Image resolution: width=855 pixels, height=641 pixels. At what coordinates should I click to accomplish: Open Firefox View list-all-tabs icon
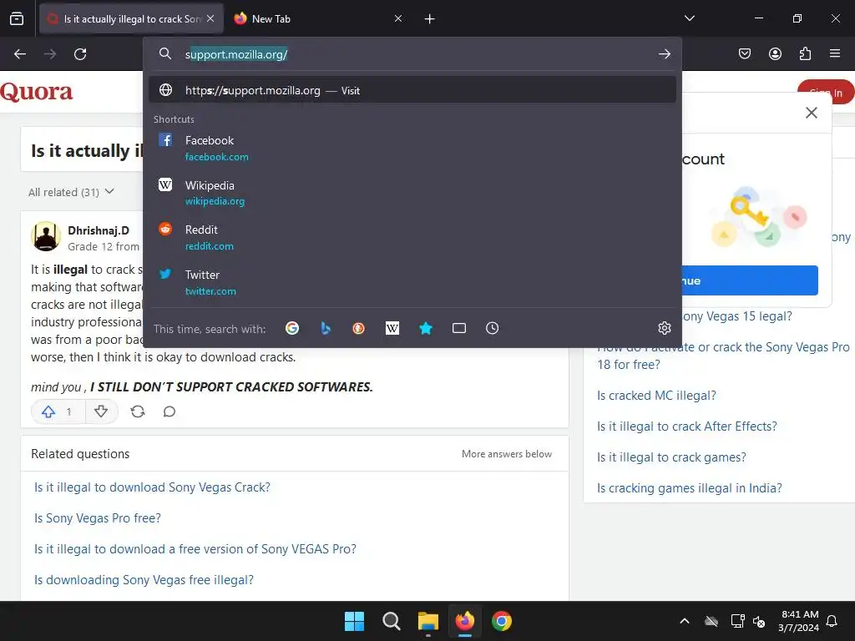(17, 19)
